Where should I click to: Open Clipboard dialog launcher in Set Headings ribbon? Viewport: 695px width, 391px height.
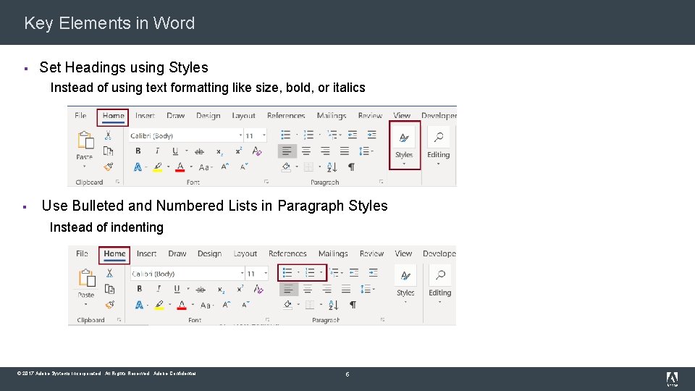pyautogui.click(x=117, y=182)
